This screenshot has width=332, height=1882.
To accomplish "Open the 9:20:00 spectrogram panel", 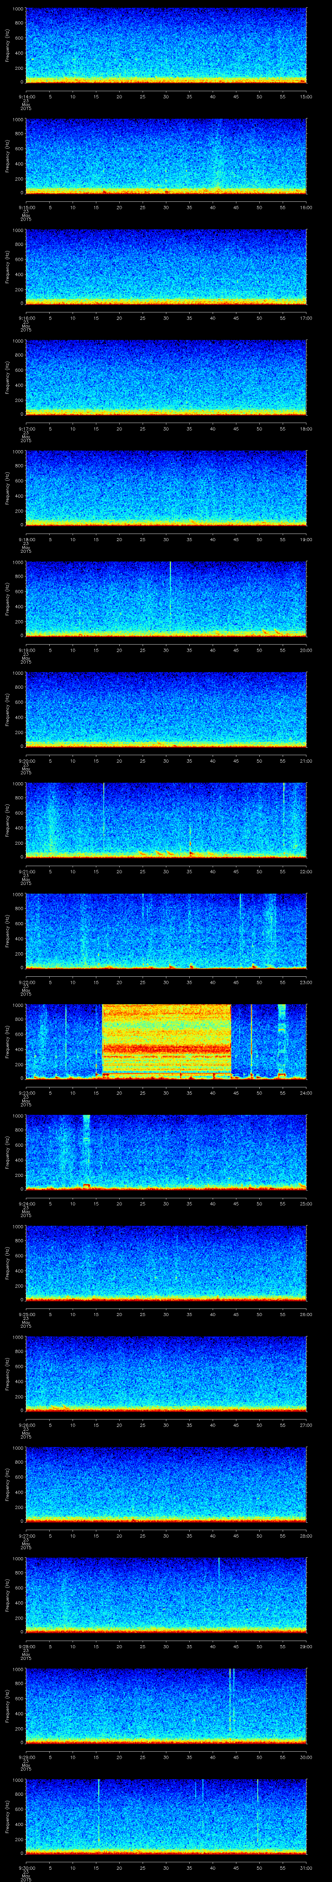I will [166, 710].
